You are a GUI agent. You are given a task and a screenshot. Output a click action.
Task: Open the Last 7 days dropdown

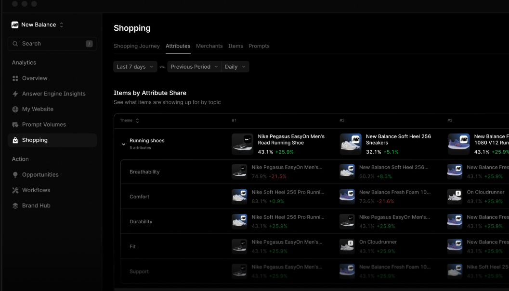tap(135, 66)
